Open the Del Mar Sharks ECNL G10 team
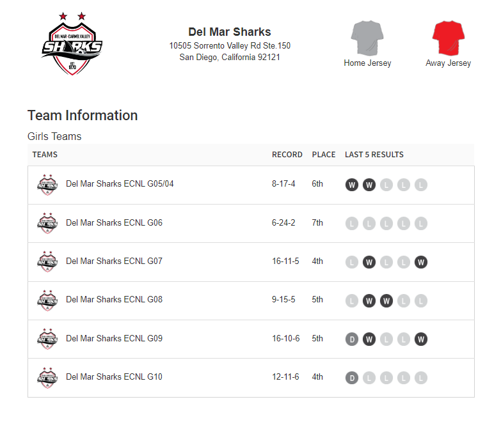485x427 pixels. 114,377
